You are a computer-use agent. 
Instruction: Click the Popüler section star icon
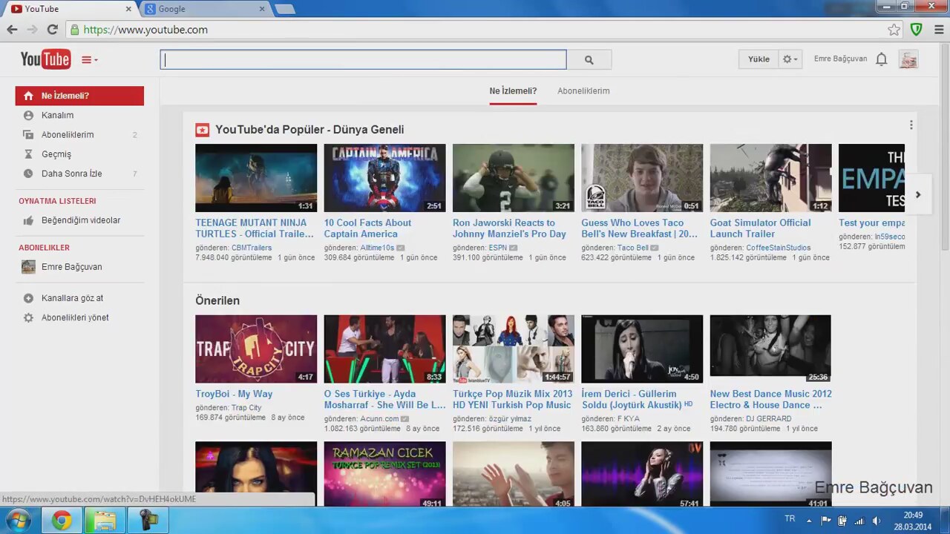[x=202, y=130]
